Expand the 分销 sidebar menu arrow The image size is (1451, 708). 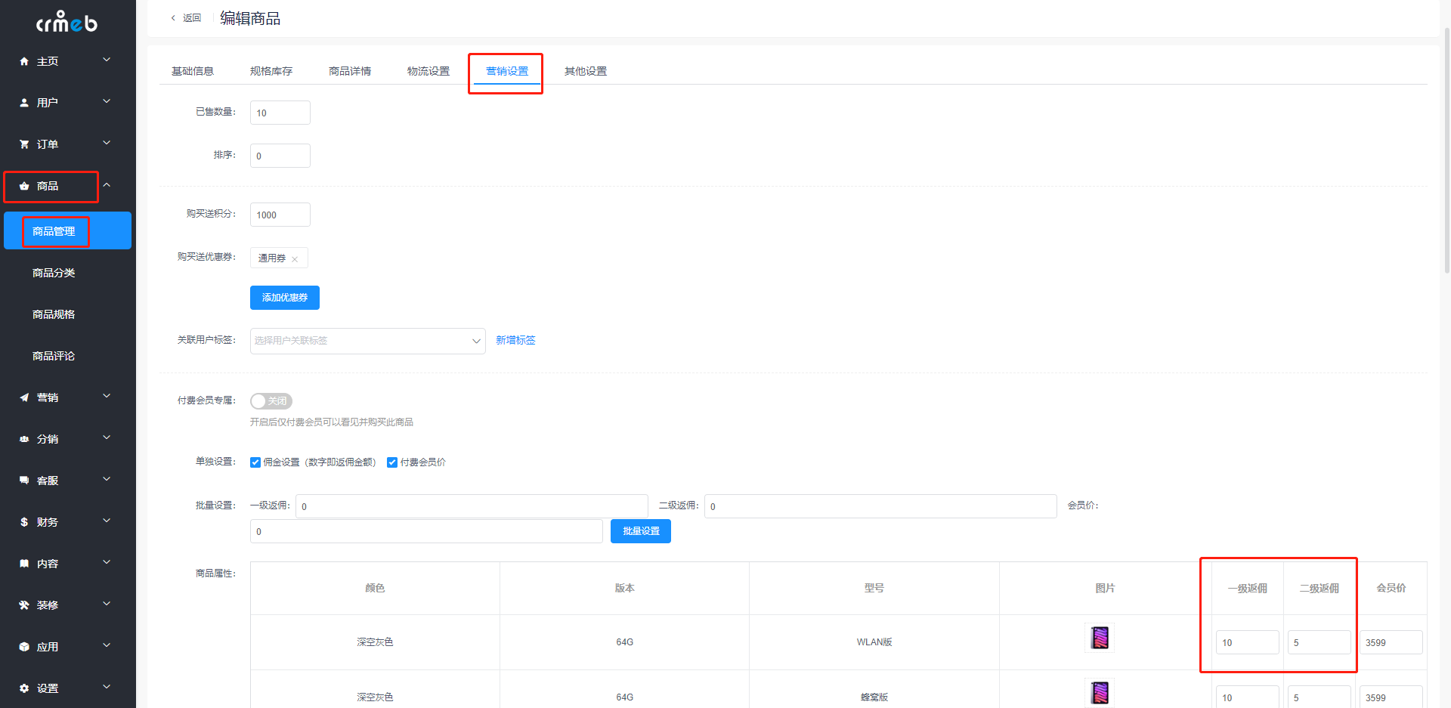(x=107, y=438)
